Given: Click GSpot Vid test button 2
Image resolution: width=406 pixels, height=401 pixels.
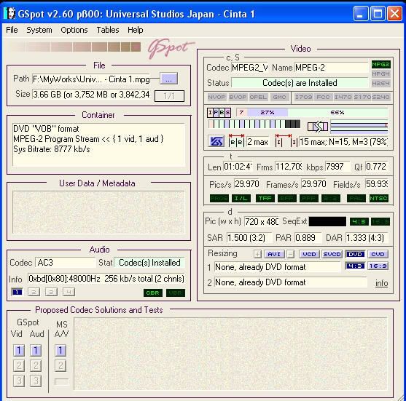Looking at the screenshot, I should click(19, 365).
